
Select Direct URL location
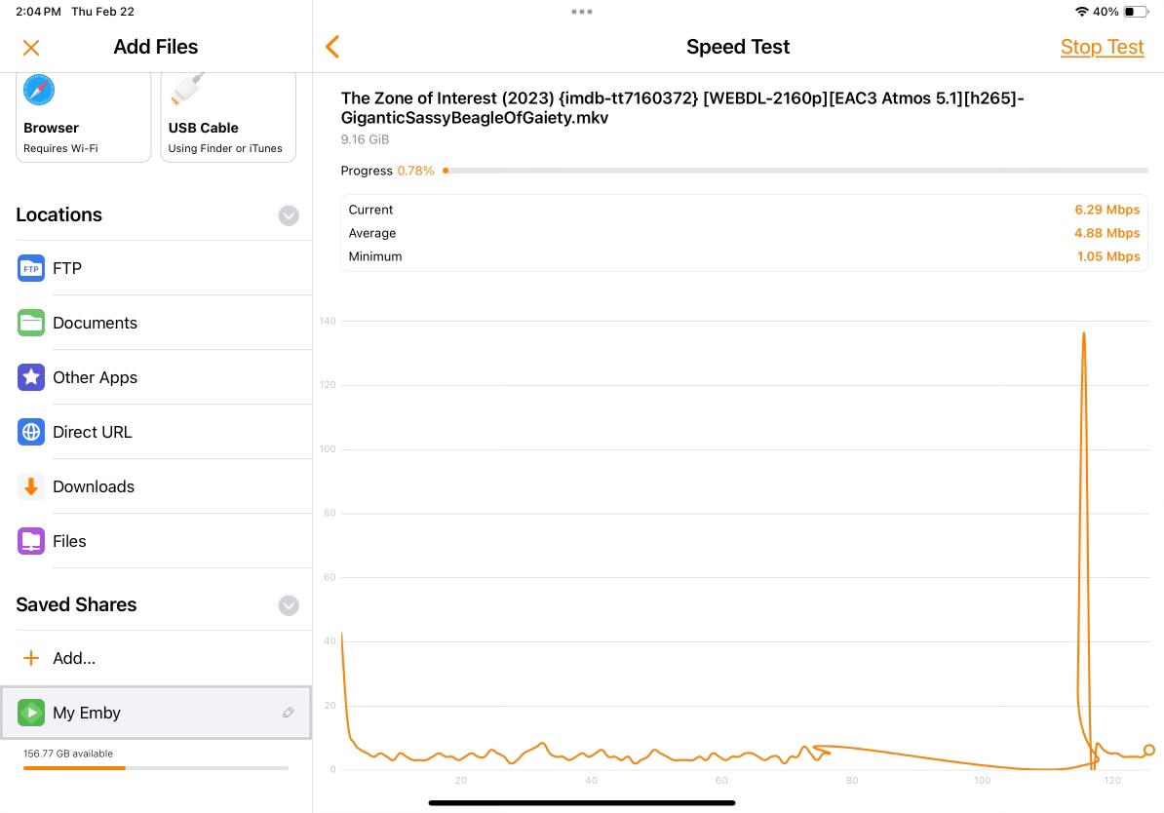coord(156,432)
